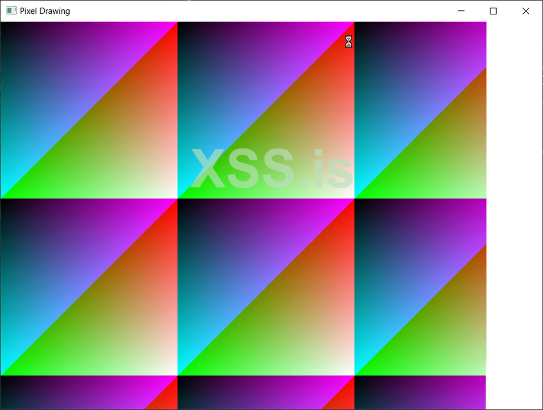Click the bottom-middle gradient tile
The width and height of the screenshot is (543, 410).
click(x=266, y=392)
